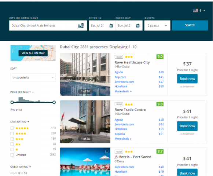Click the maximum price slider handle

pos(54,102)
